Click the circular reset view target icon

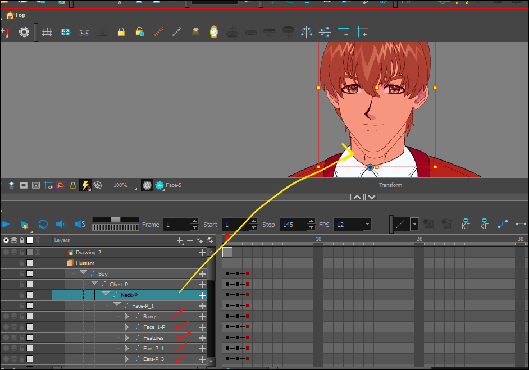pos(98,185)
